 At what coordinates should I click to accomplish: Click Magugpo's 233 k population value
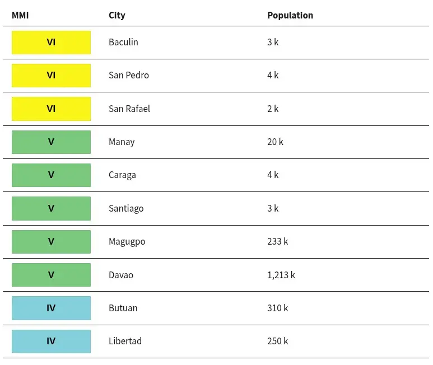[277, 242]
